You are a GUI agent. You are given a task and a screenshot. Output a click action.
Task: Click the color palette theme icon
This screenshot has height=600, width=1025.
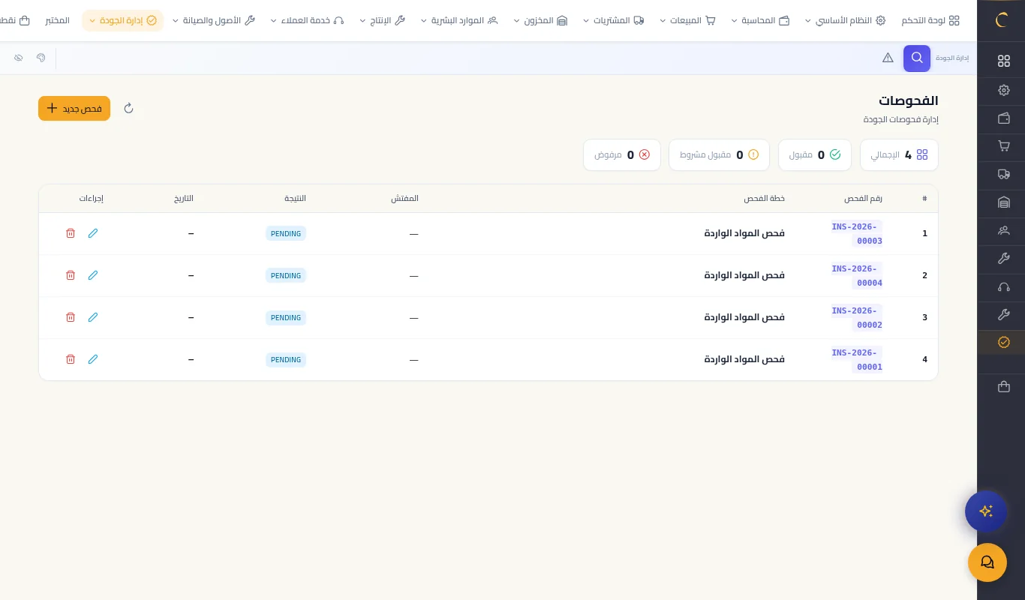[x=41, y=58]
